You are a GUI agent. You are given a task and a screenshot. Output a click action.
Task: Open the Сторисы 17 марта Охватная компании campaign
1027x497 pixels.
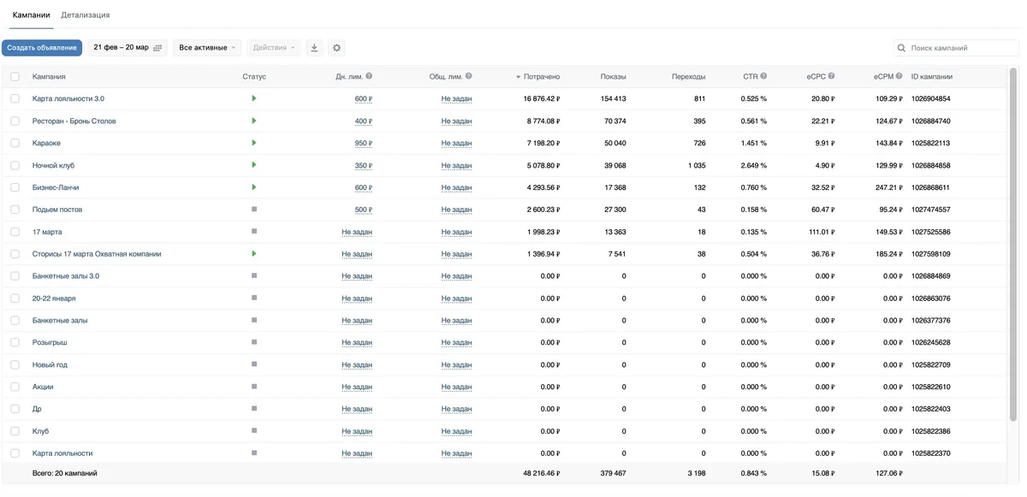pyautogui.click(x=97, y=254)
